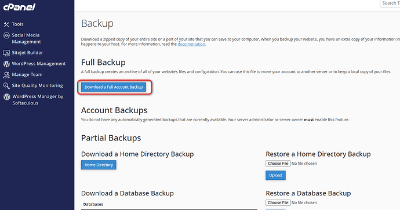Open Tools in the sidebar
400x210 pixels.
click(17, 24)
